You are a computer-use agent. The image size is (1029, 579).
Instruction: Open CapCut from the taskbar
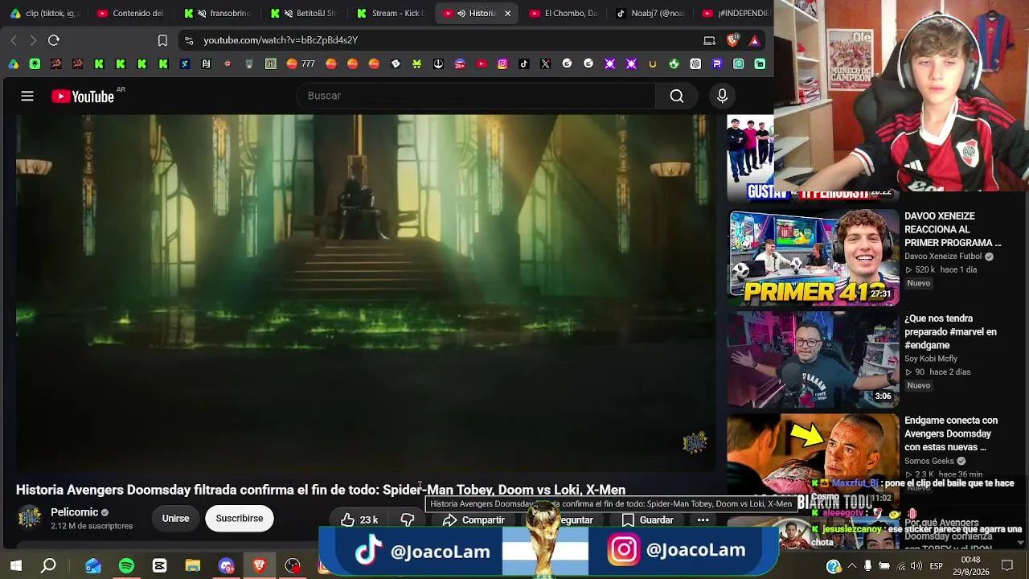click(x=159, y=566)
